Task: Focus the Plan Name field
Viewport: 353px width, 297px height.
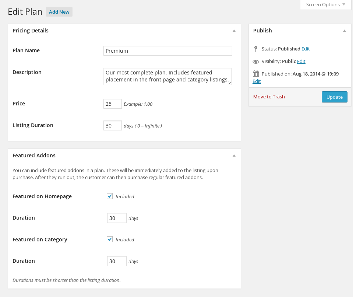Action: [168, 51]
